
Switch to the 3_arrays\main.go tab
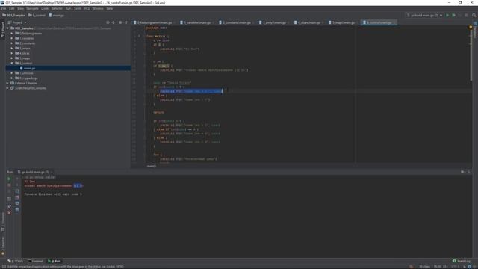pos(274,22)
